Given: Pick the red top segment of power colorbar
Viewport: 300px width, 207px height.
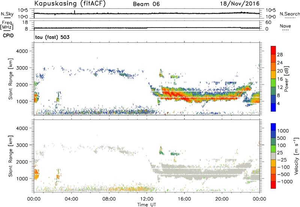Looking at the screenshot, I should pos(273,50).
